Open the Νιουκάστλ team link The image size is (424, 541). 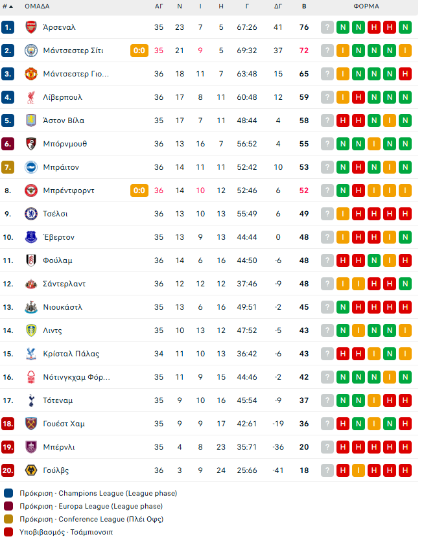[62, 307]
